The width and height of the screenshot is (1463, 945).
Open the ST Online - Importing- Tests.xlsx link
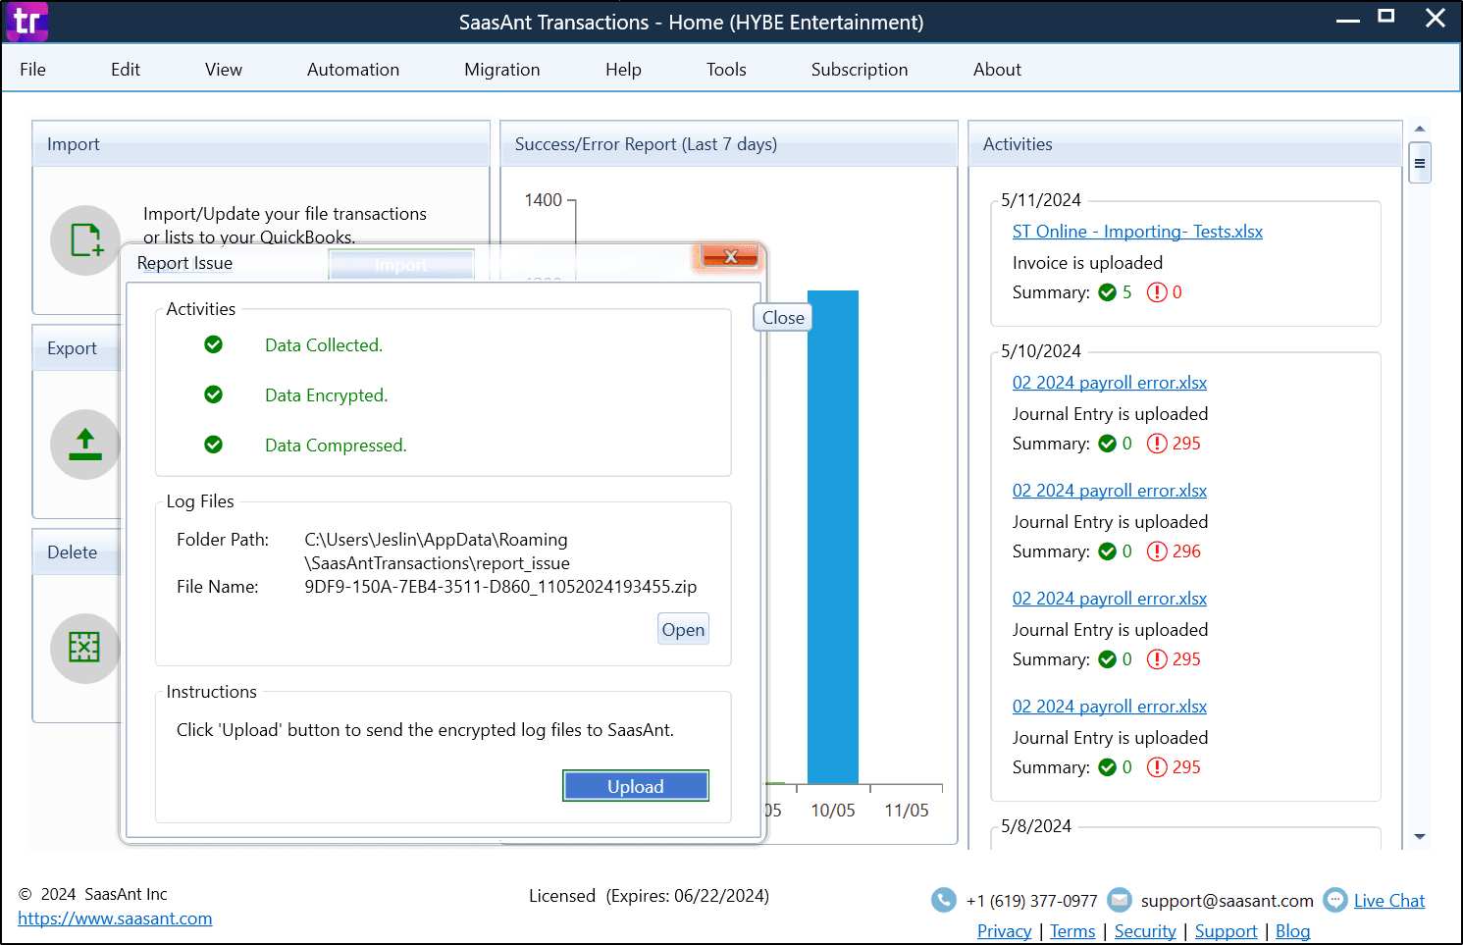click(1137, 232)
